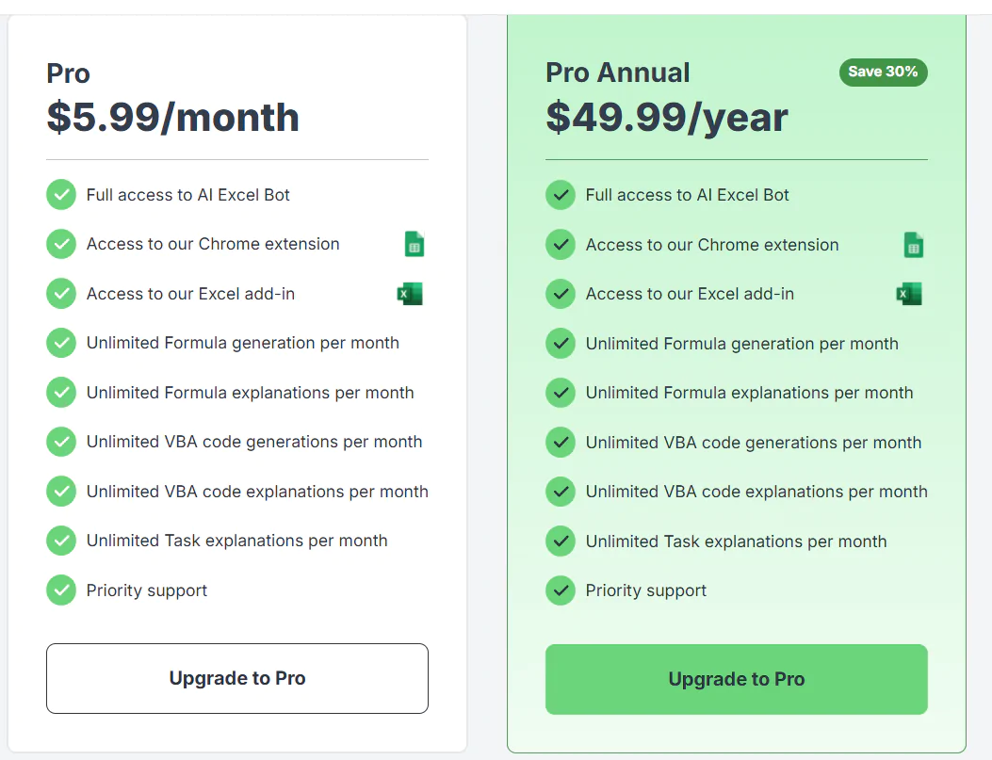
Task: Click Pro Annual checkmark for Unlimited Formula explanations
Action: coord(561,393)
